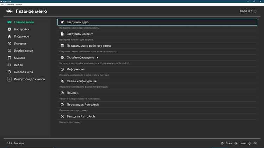Click the globe icon for Онлайн-обновление

(62, 57)
